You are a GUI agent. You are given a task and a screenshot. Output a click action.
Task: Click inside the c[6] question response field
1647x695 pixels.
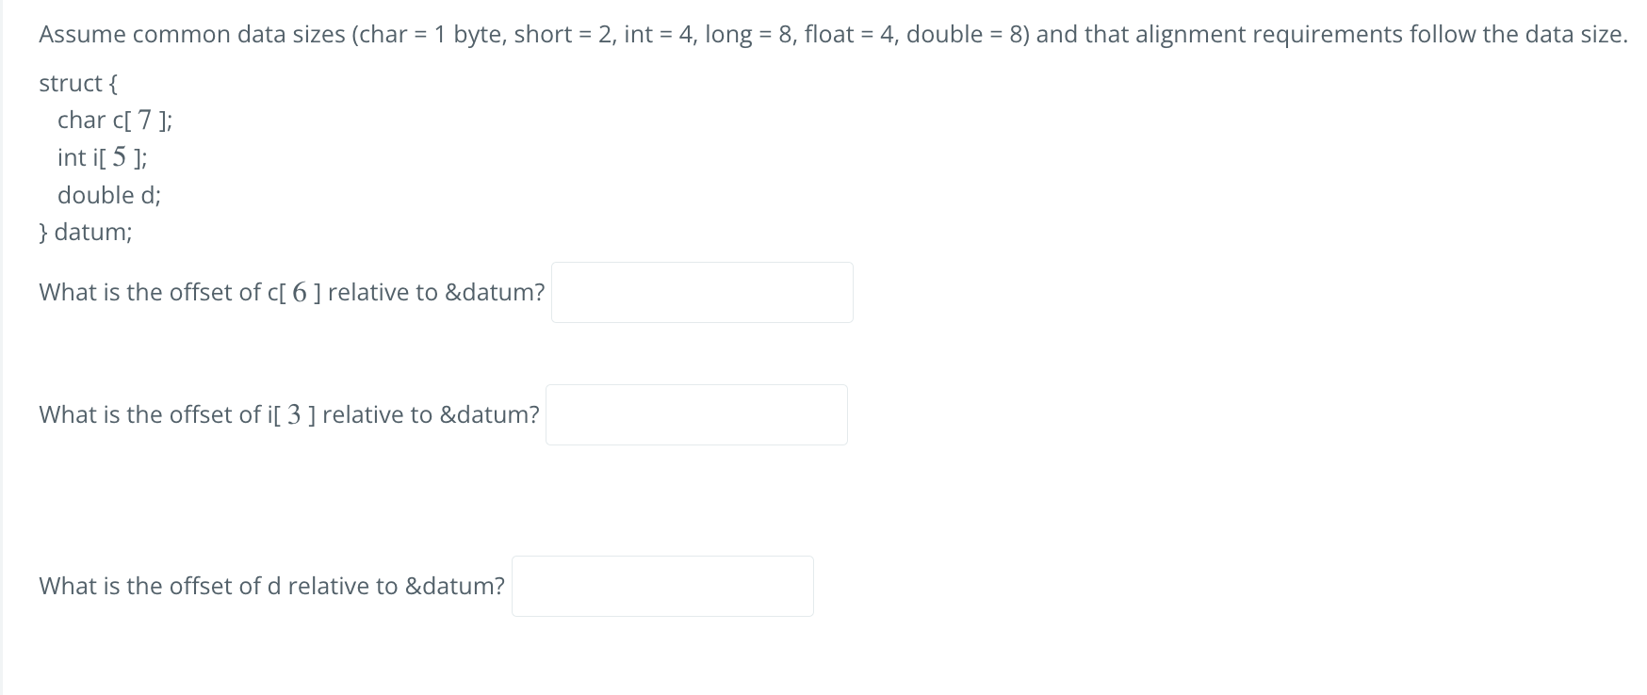(x=701, y=292)
